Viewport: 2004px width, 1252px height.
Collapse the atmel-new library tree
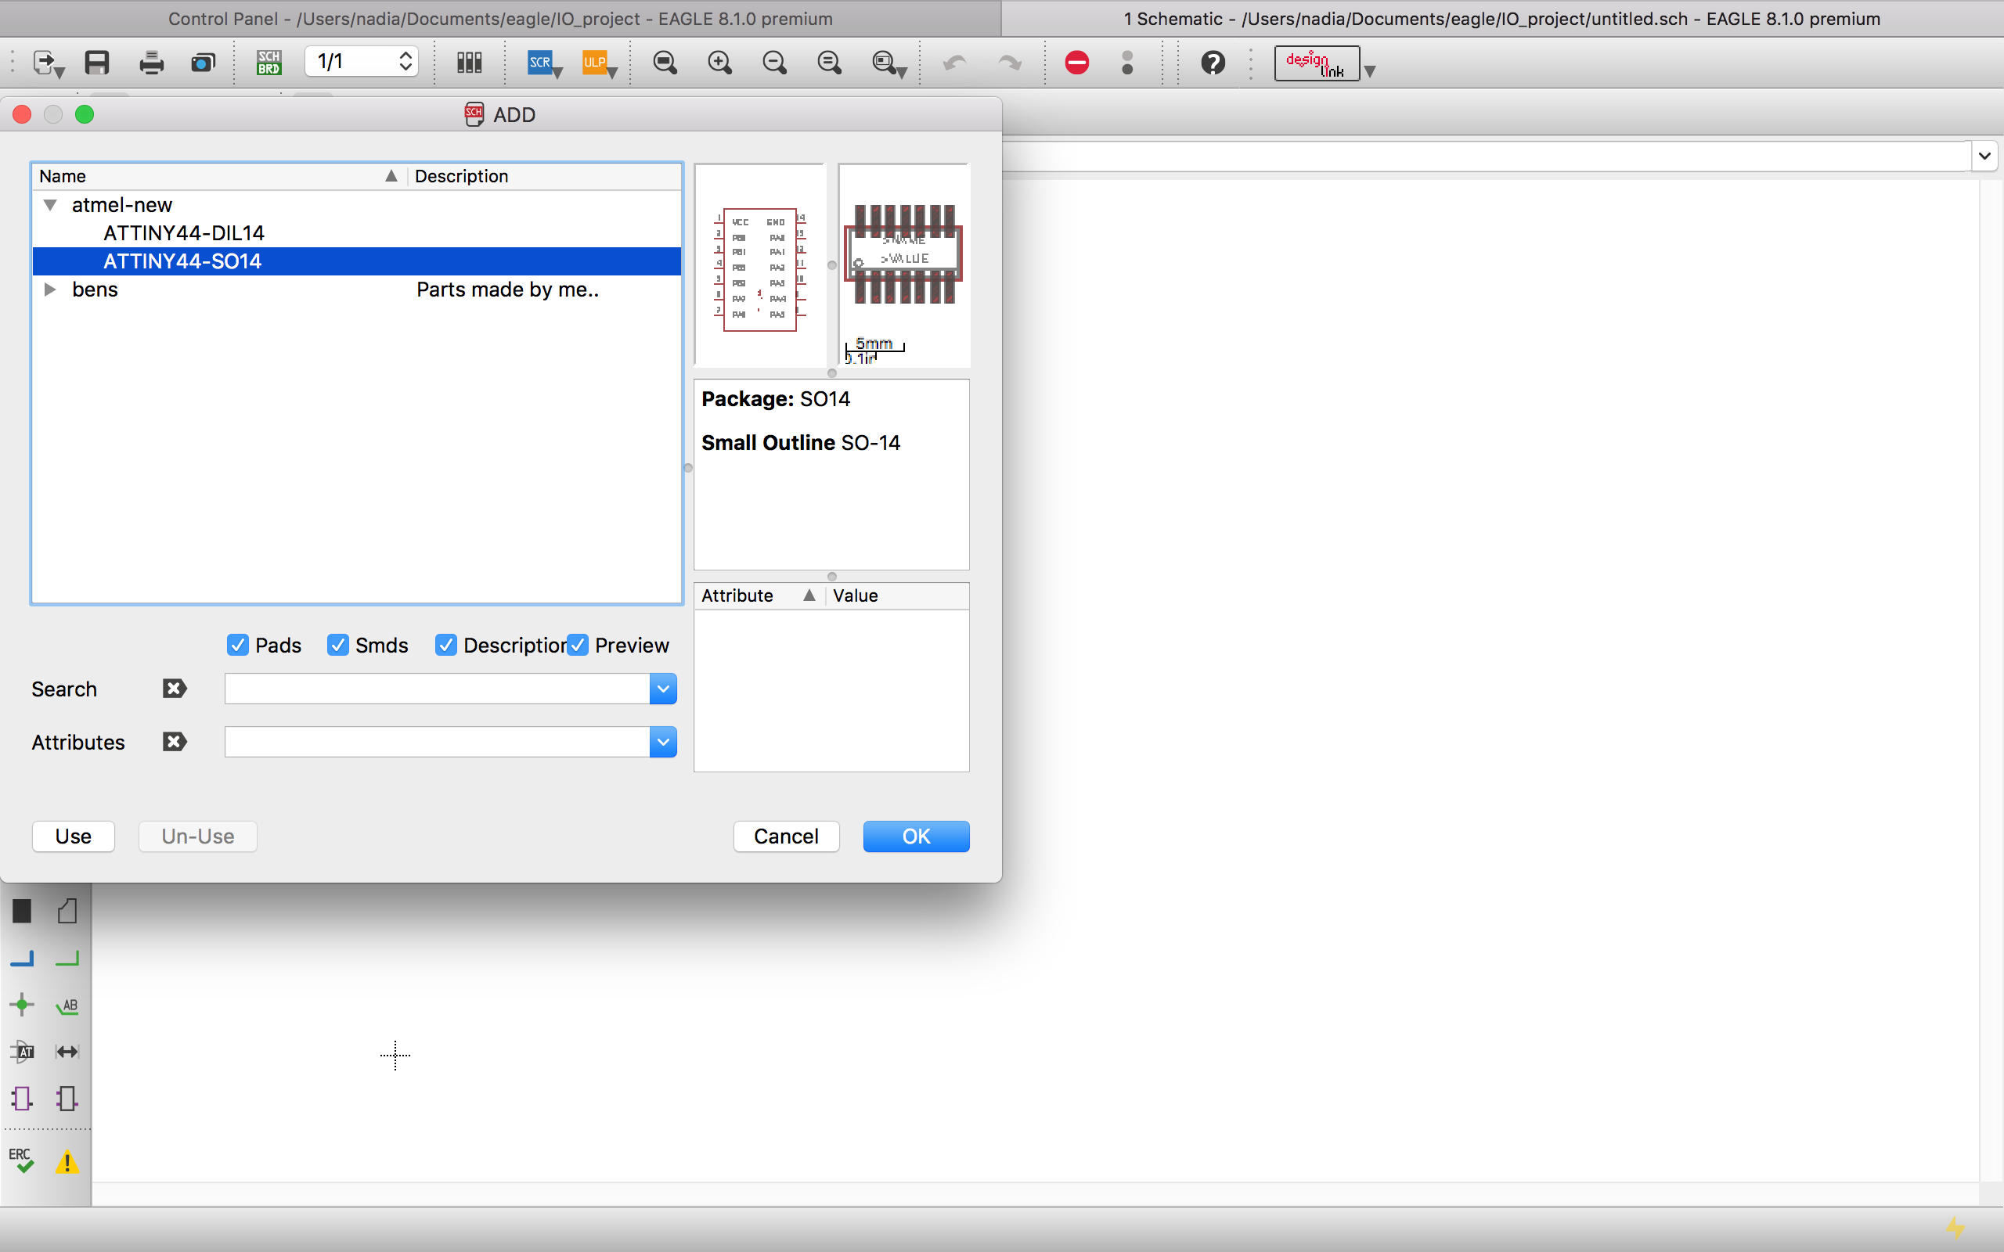tap(51, 204)
